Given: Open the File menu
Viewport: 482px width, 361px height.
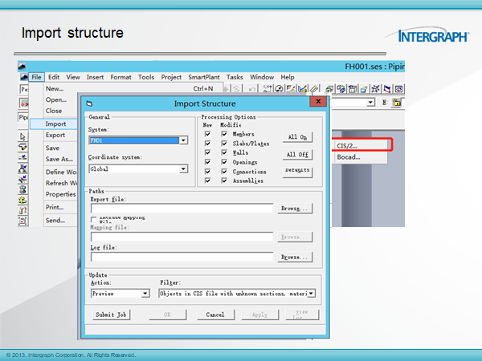Looking at the screenshot, I should [36, 77].
